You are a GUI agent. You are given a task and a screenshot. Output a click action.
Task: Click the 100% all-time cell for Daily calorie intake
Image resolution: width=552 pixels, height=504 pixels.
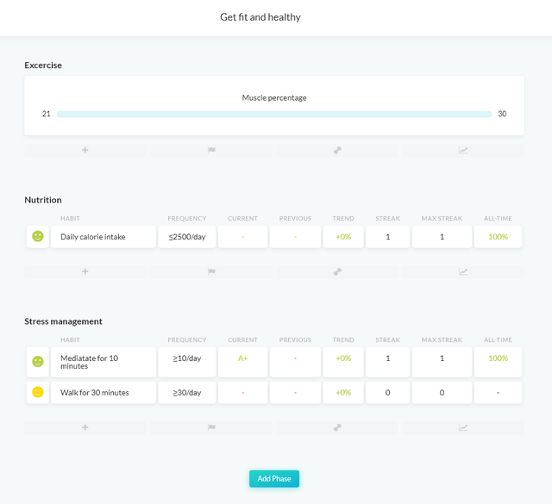498,237
